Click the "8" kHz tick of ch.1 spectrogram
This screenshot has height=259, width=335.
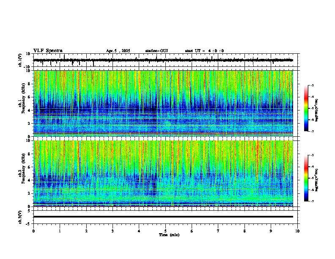[30, 84]
